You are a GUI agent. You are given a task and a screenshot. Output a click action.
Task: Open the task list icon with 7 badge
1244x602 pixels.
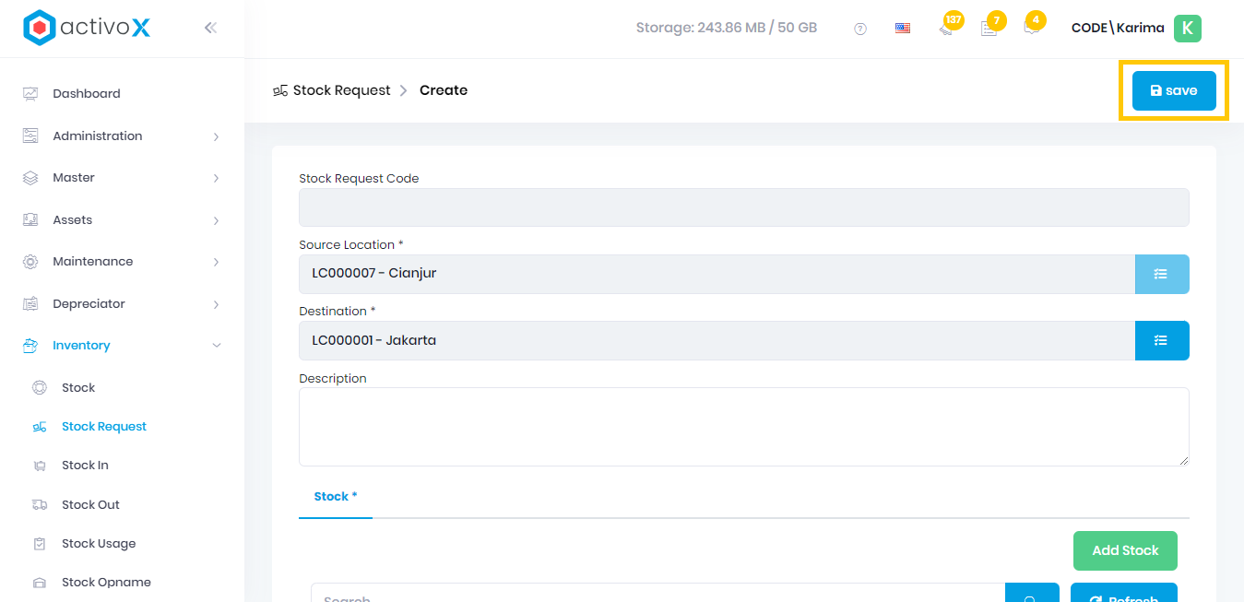(x=989, y=28)
